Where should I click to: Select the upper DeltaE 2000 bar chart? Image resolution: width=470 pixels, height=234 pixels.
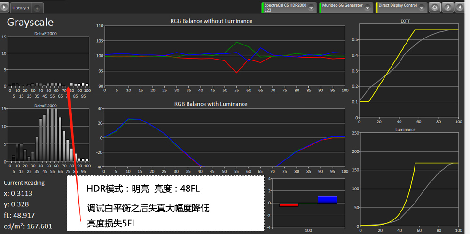pyautogui.click(x=49, y=61)
